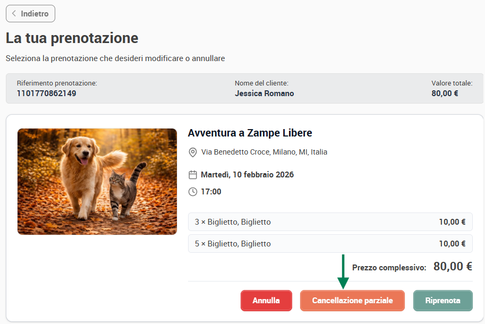Click the back chevron arrow icon
485x324 pixels.
pos(14,13)
